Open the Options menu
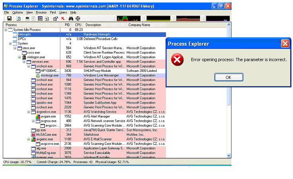 [17, 13]
